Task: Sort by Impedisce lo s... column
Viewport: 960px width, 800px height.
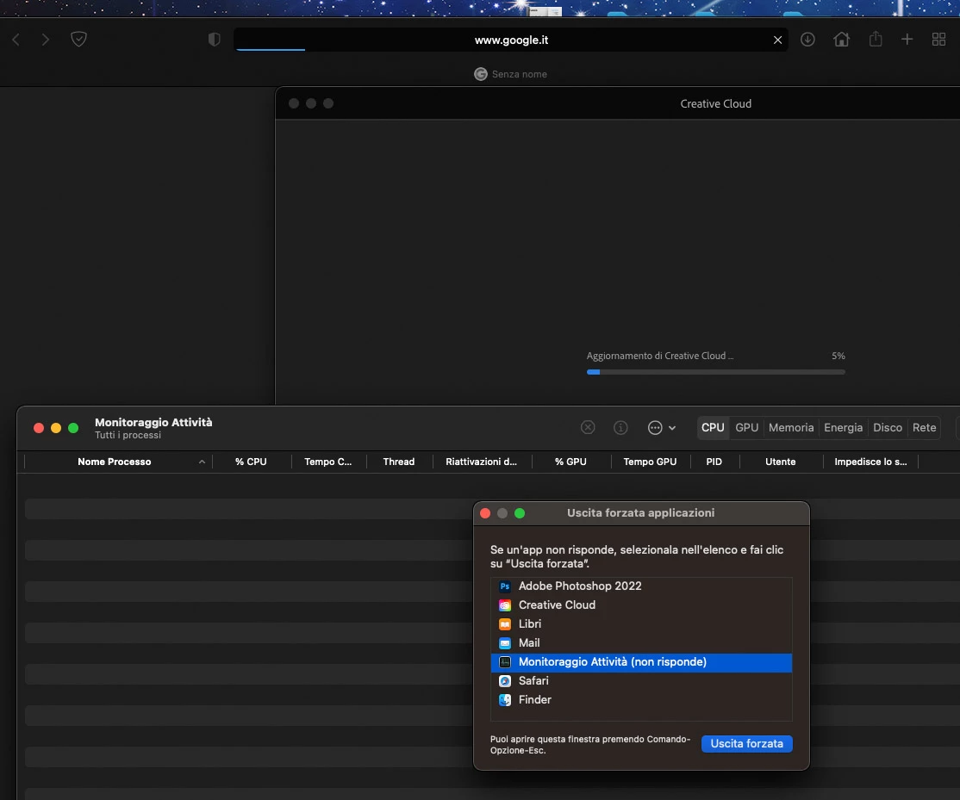Action: 870,462
